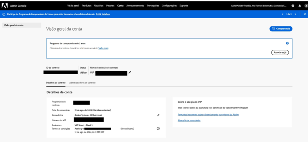Screen dimensions: 308x142
Task: Click the blue info icon in commitment program card
Action: point(287,43)
